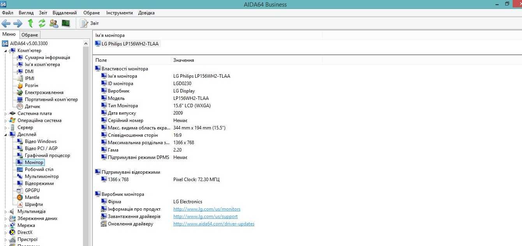This screenshot has width=522, height=246.
Task: Expand the Пристрої tree node
Action: [6, 239]
